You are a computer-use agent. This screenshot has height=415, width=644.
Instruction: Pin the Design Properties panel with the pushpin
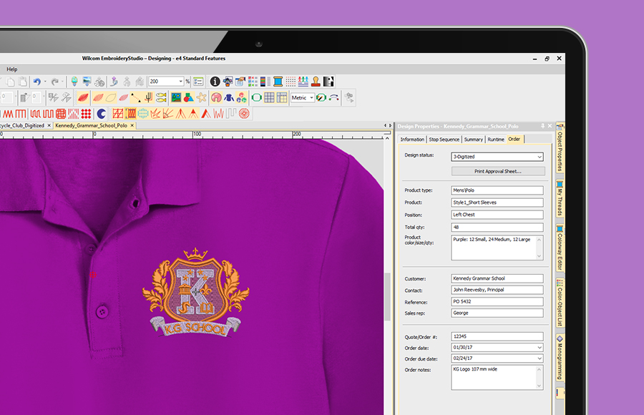coord(542,126)
